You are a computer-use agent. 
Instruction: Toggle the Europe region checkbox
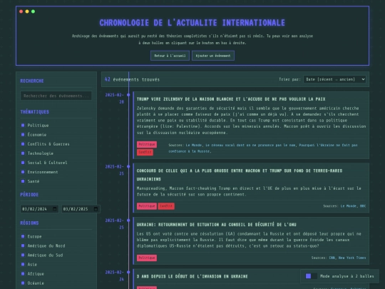[x=23, y=236]
